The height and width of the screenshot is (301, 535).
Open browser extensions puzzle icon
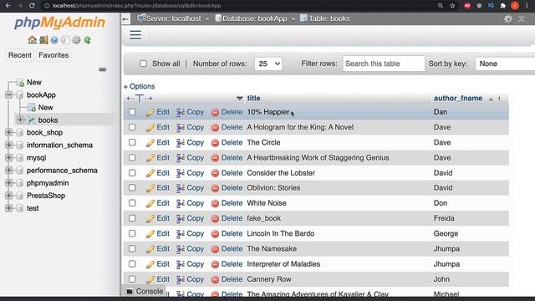click(x=502, y=6)
